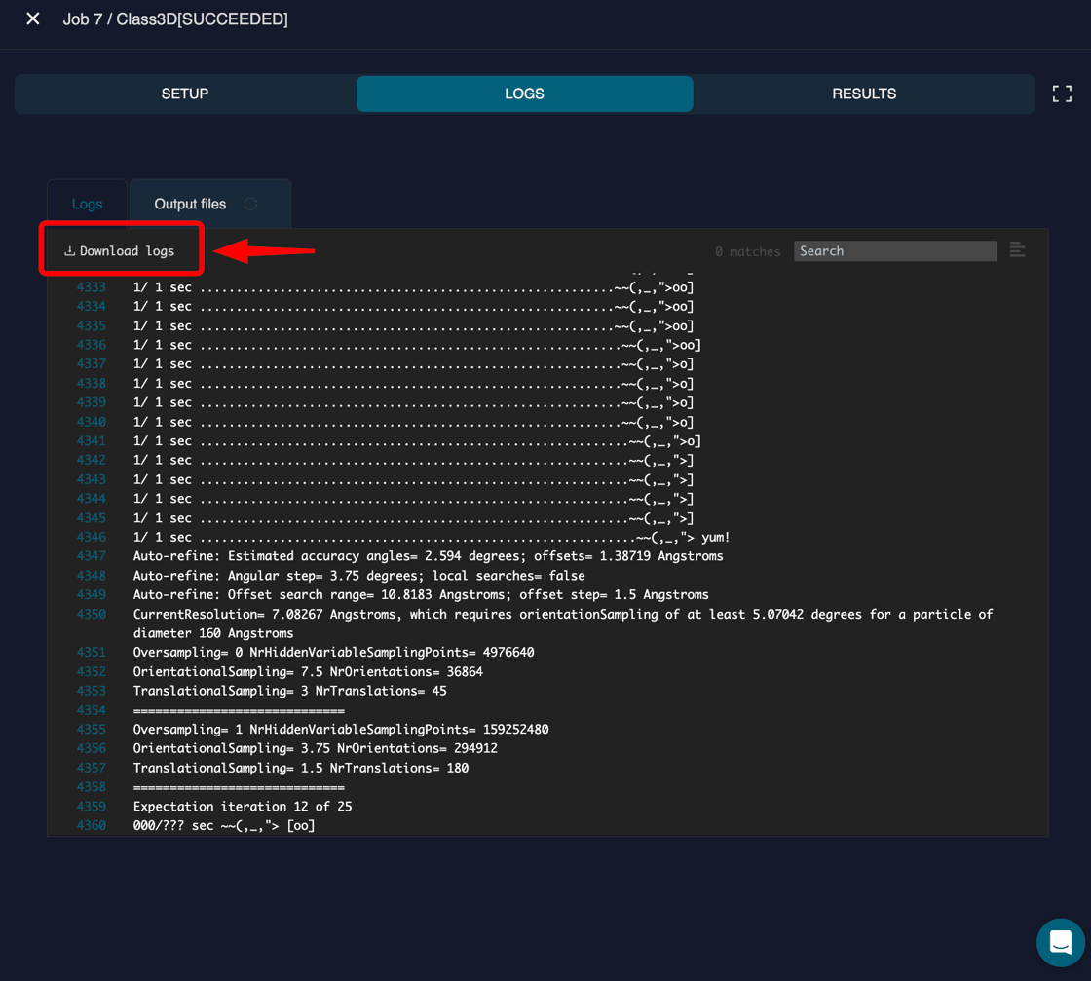Viewport: 1091px width, 981px height.
Task: Open the hamburger lines icon near Search
Action: pyautogui.click(x=1017, y=250)
